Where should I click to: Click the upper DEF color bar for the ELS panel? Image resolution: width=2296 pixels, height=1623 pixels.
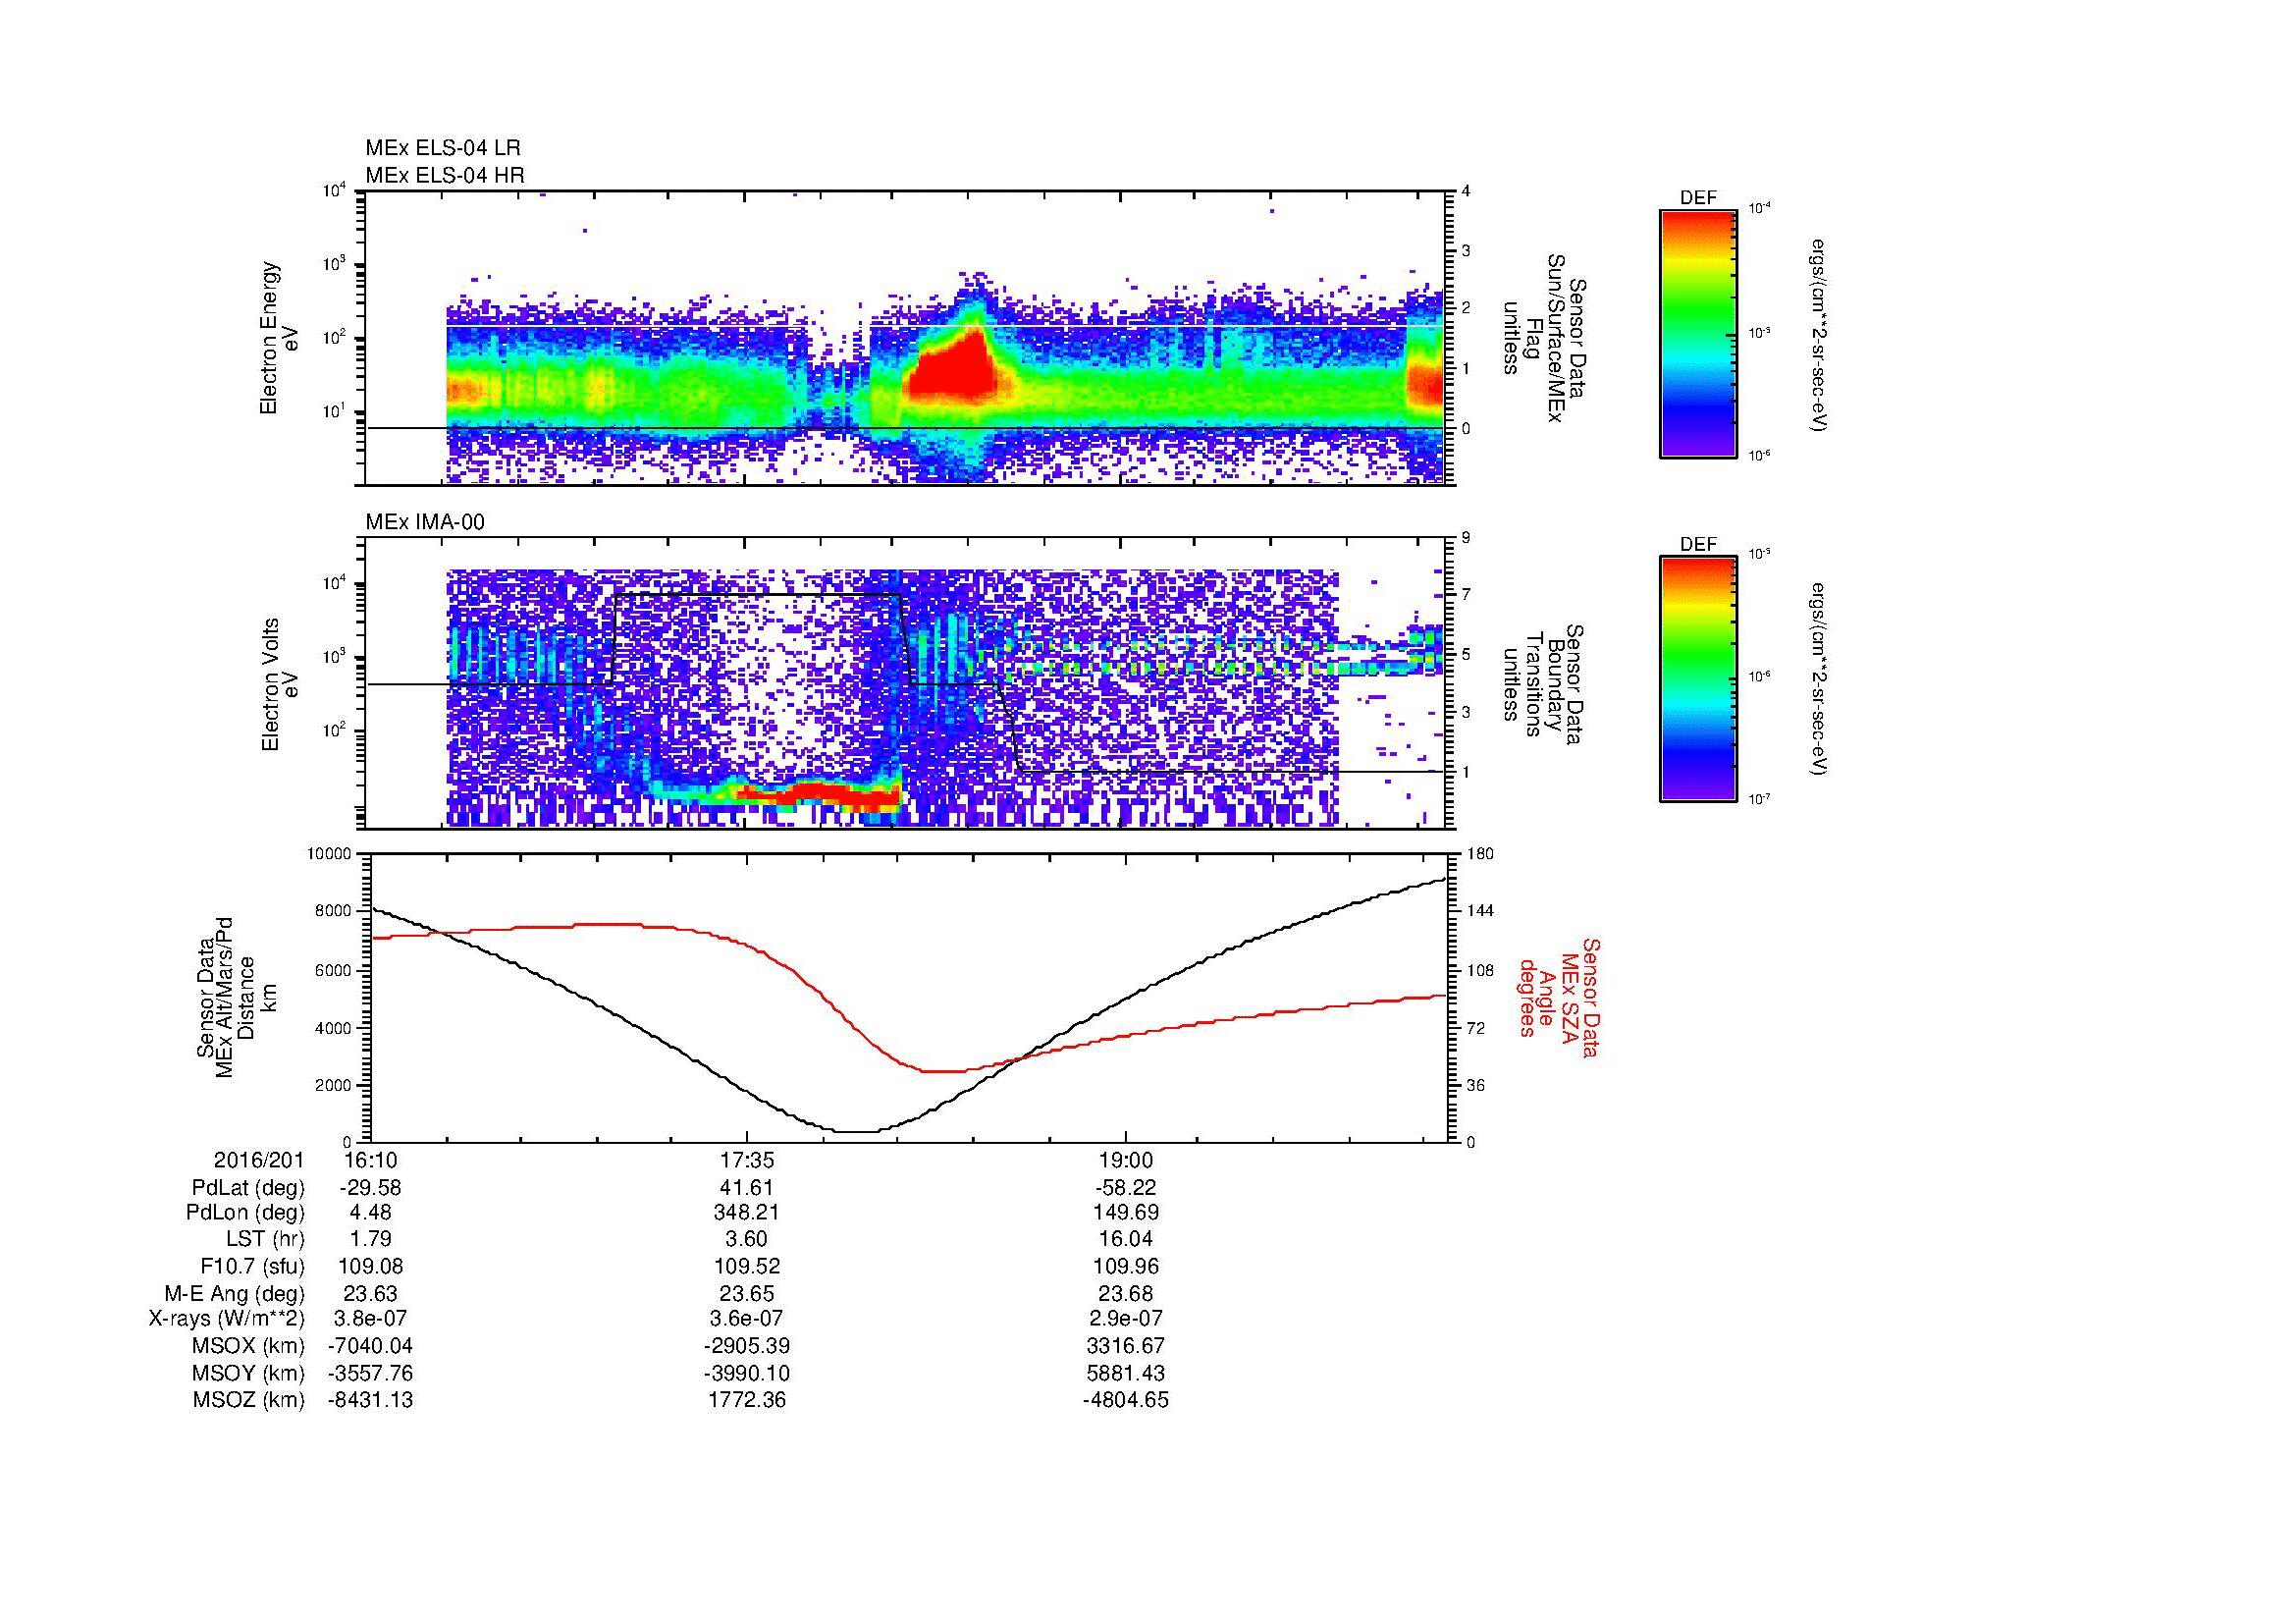tap(1698, 333)
